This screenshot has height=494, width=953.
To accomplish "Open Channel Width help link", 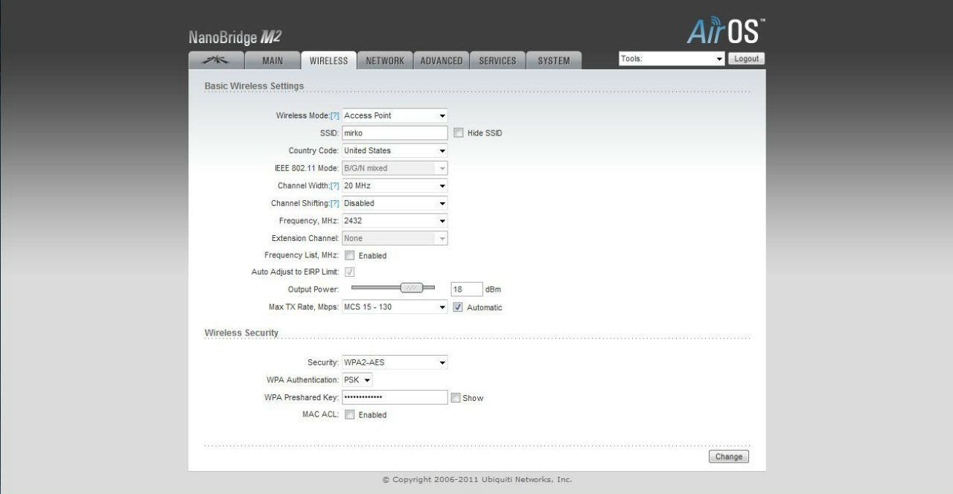I will 334,186.
